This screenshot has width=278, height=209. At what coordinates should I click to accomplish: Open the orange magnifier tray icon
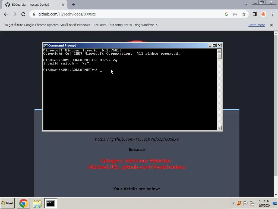click(239, 203)
